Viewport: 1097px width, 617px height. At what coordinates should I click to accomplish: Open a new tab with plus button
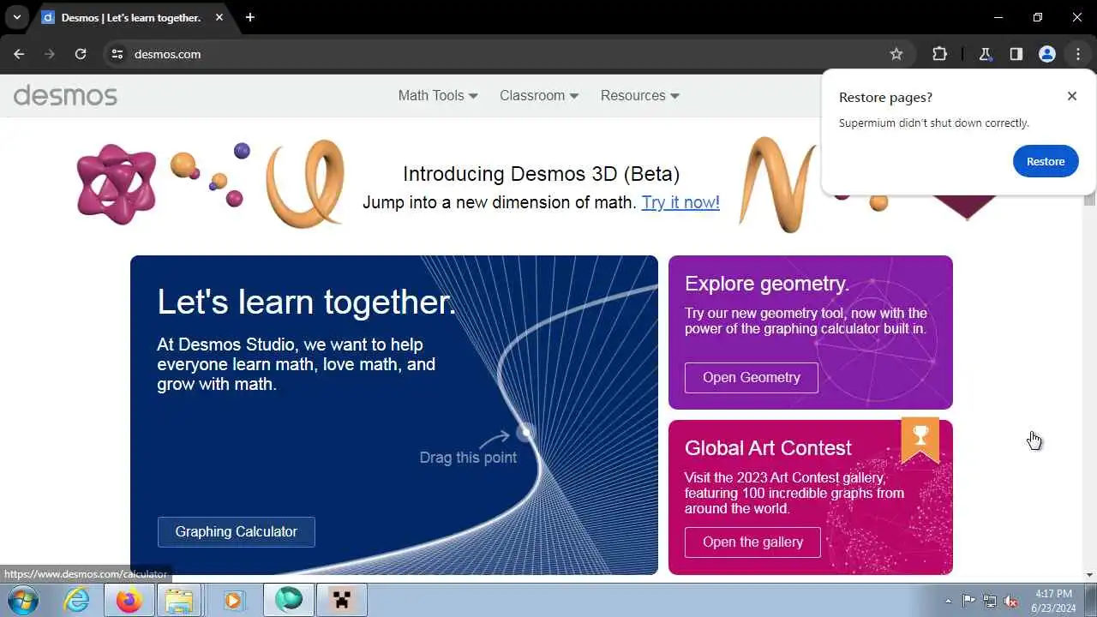point(249,17)
